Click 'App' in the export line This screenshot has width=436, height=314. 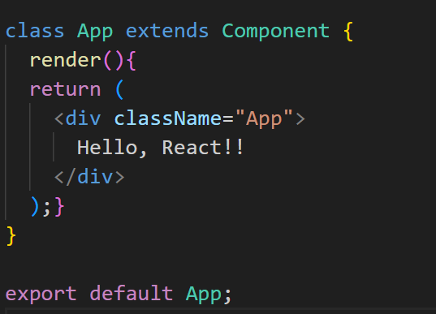pyautogui.click(x=204, y=295)
